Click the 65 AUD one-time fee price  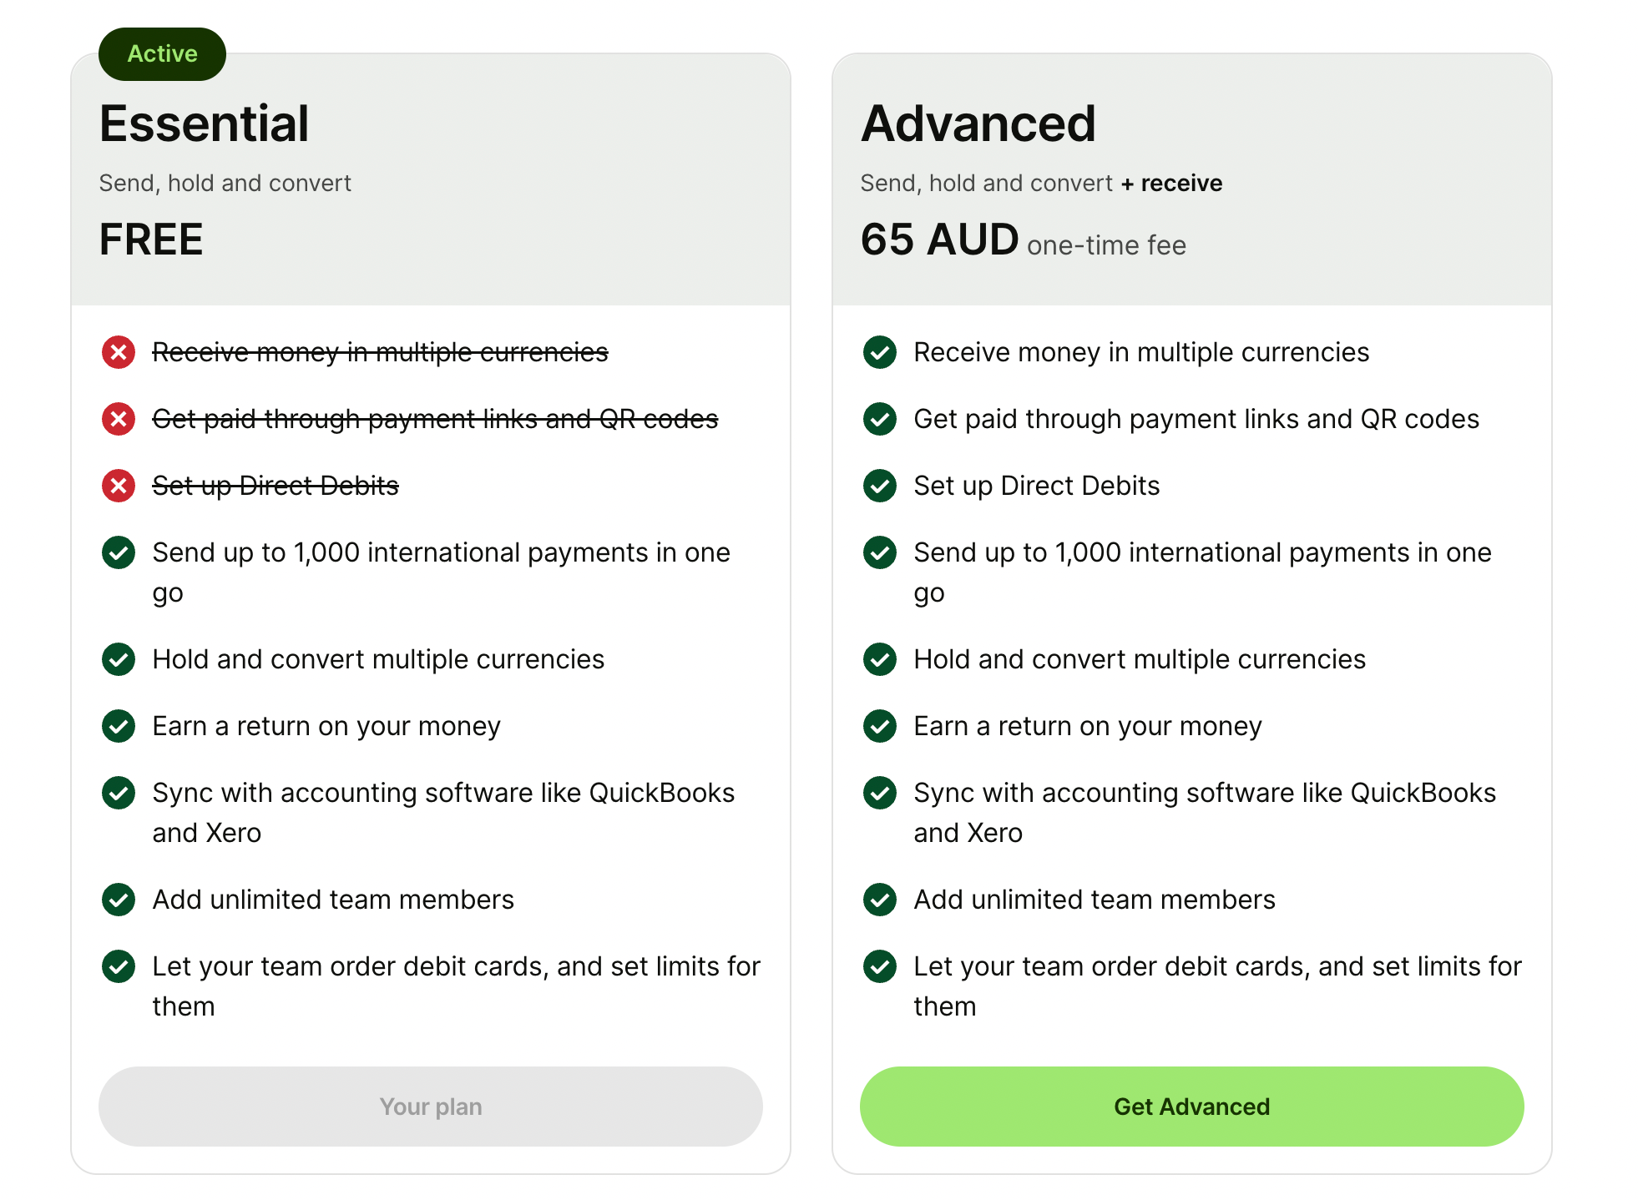click(x=1023, y=240)
